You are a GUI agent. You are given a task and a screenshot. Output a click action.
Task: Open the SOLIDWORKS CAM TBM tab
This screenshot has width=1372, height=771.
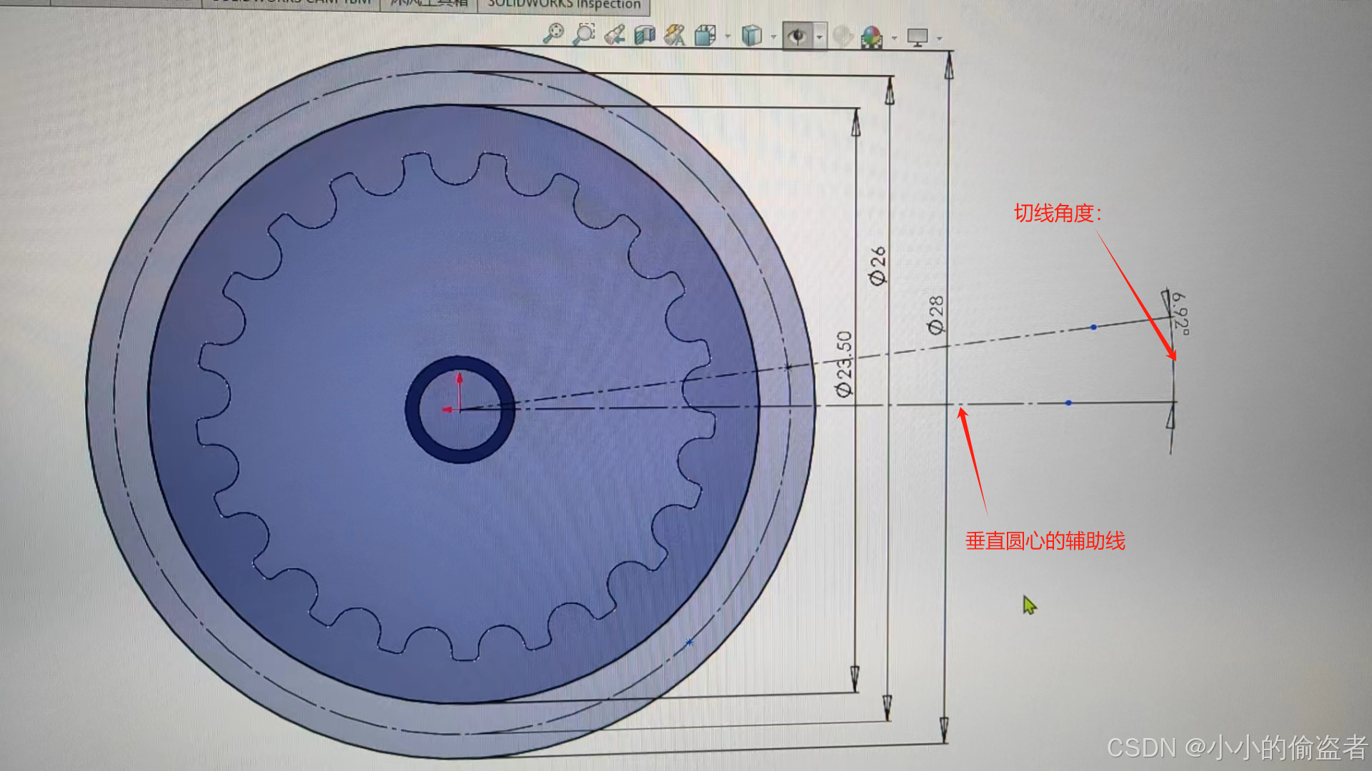click(291, 3)
